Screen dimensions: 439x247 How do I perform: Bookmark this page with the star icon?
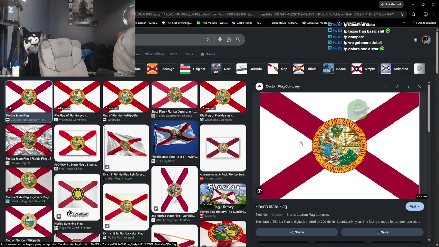[x=402, y=14]
